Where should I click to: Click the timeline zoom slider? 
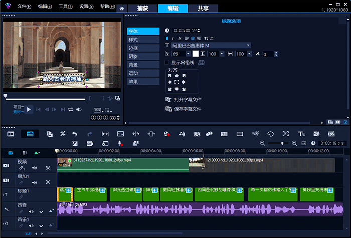(x=278, y=143)
